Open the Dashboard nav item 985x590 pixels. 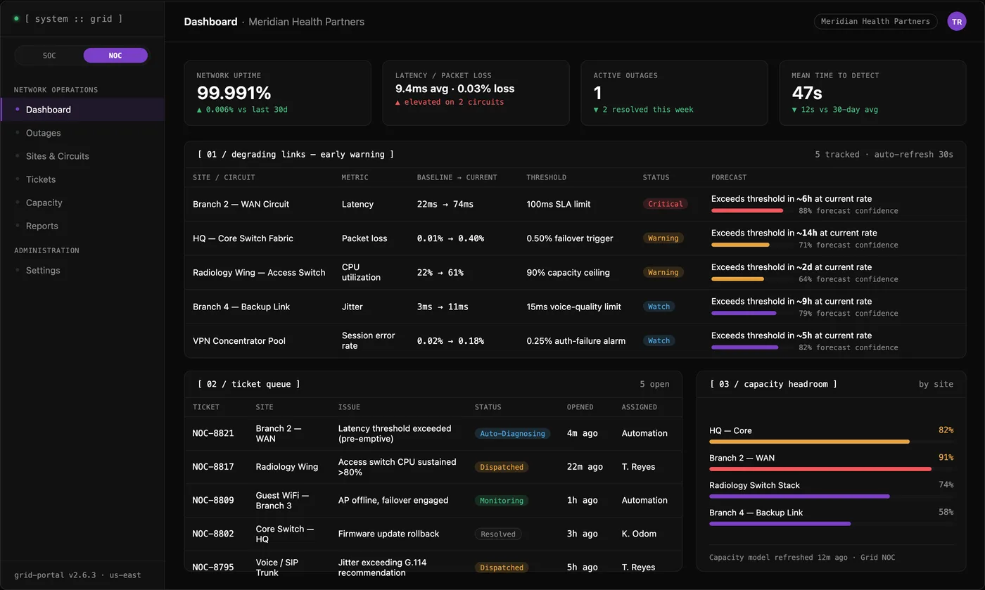click(x=82, y=110)
